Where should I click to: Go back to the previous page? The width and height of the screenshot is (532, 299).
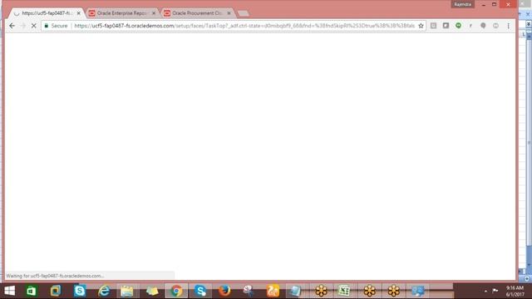12,26
